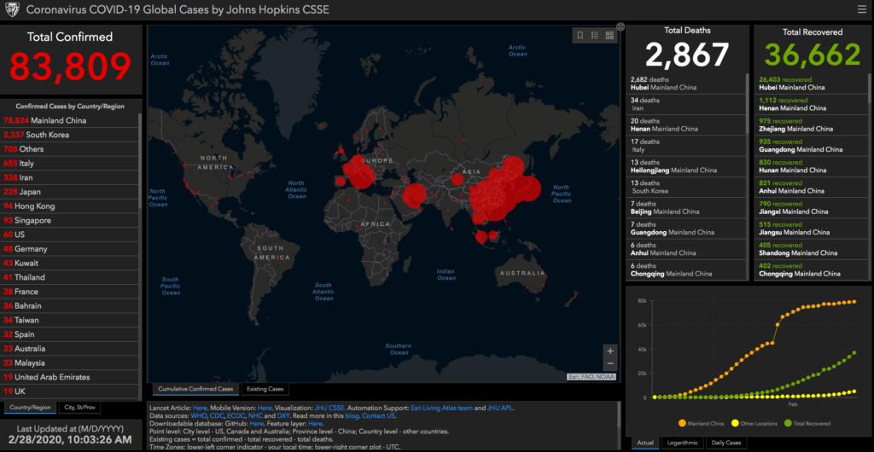
Task: Follow the JHU CSSE link
Action: [329, 408]
